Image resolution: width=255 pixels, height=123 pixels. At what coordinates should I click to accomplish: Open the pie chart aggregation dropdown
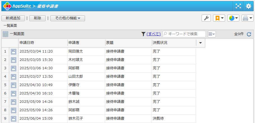coord(233,18)
